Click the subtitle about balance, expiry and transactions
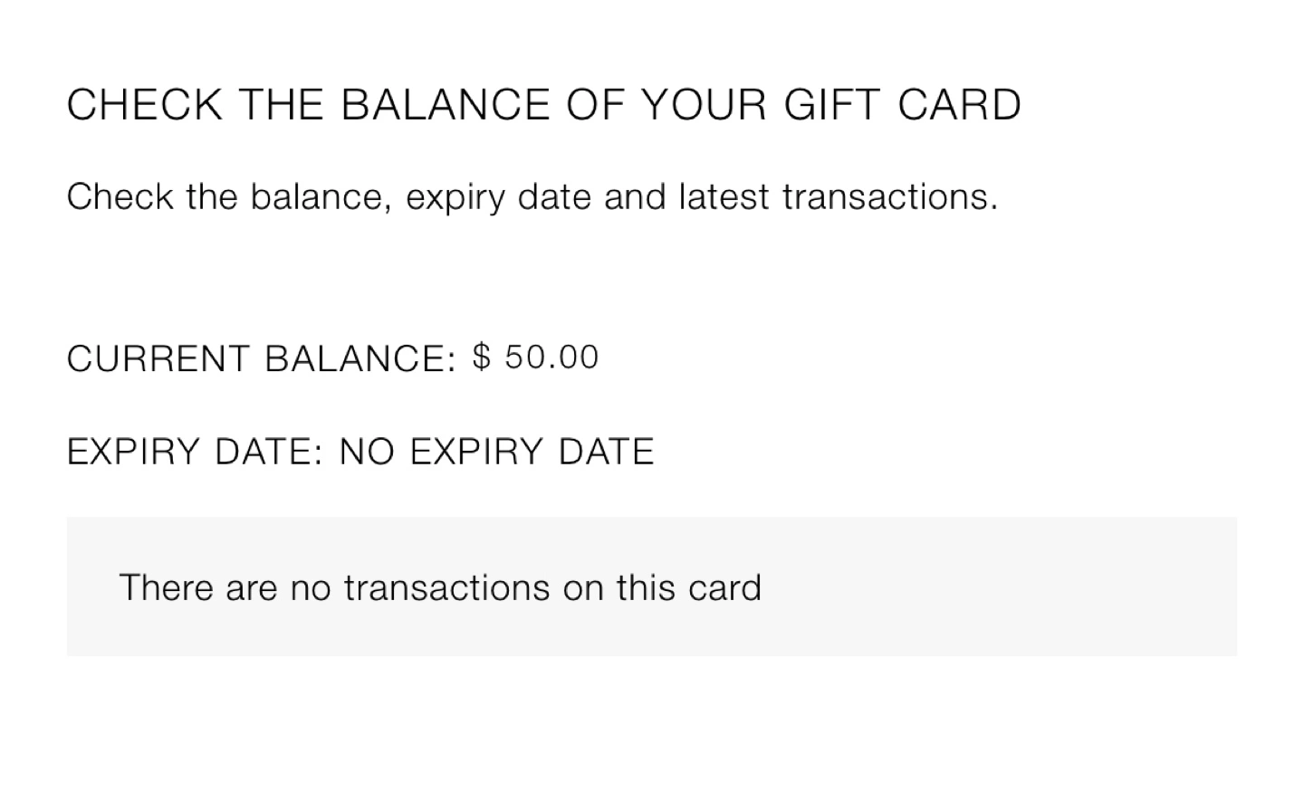This screenshot has height=801, width=1304. (532, 196)
